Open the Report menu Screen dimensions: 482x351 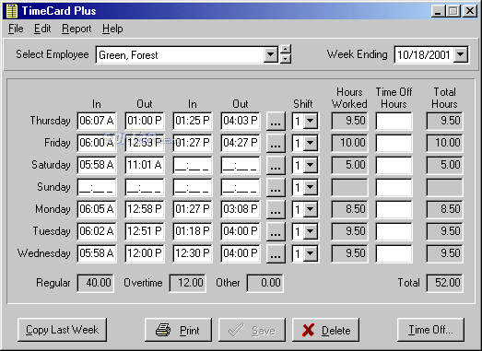(x=76, y=29)
